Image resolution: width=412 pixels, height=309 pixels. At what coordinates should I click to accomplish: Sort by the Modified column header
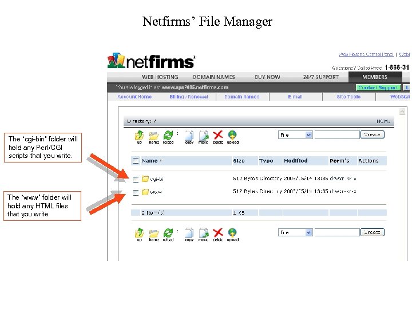[x=296, y=161]
